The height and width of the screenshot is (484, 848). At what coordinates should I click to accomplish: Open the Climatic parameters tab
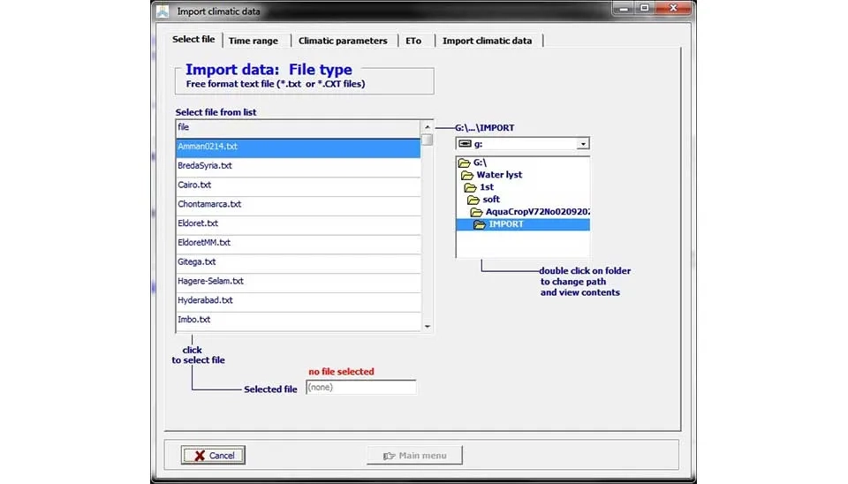coord(343,41)
